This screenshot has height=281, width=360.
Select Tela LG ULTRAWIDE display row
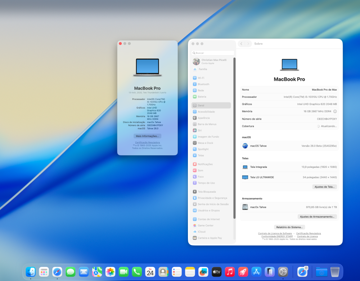(x=289, y=177)
